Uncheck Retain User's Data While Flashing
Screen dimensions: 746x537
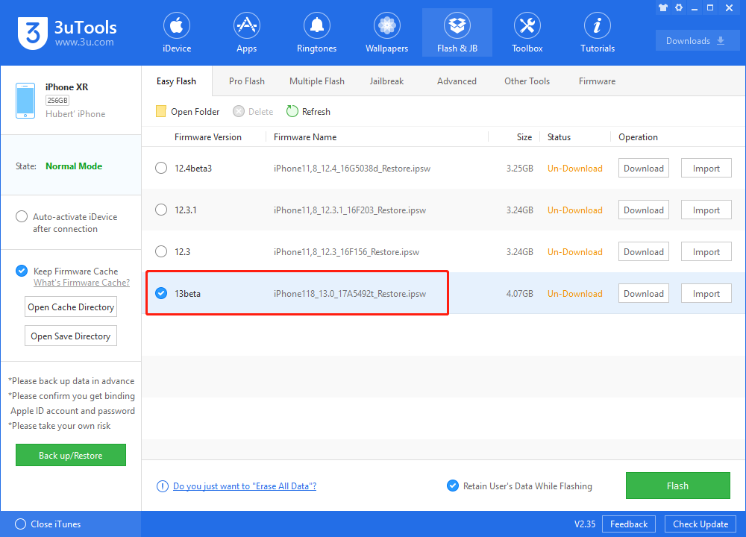452,486
